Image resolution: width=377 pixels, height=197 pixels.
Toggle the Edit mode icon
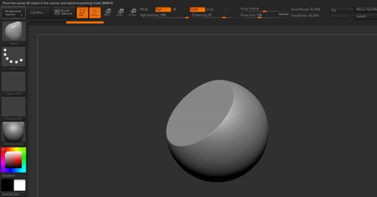[x=82, y=13]
